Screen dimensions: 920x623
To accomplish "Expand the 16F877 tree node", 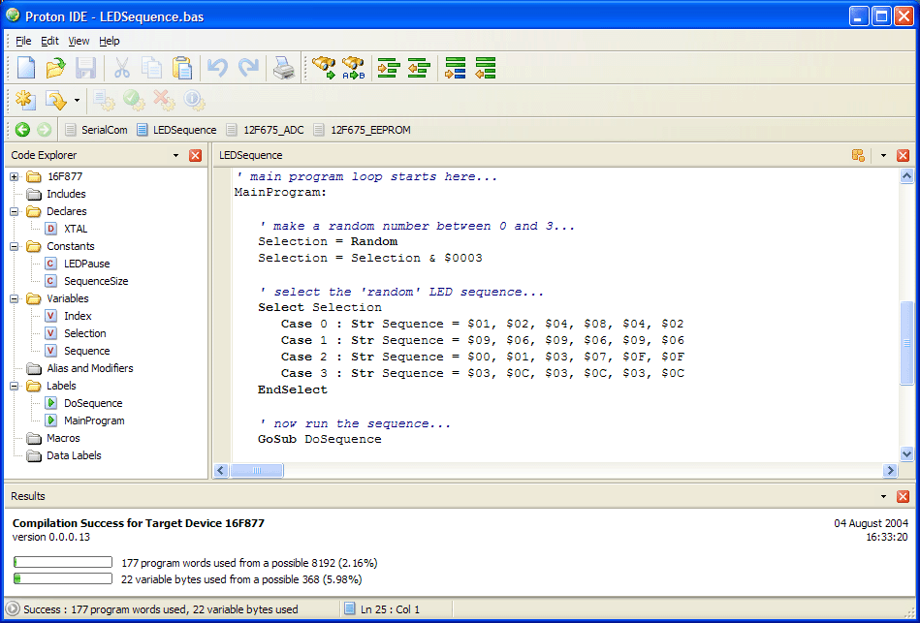I will [14, 176].
